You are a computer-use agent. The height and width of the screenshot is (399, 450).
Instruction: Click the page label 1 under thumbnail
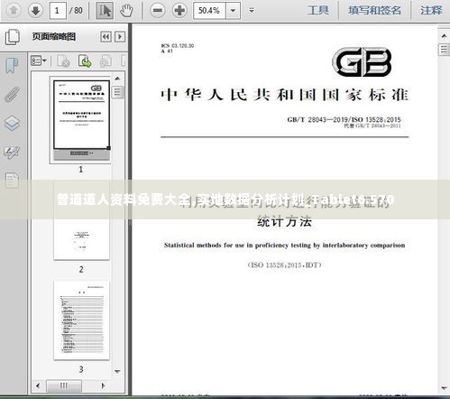pyautogui.click(x=81, y=170)
